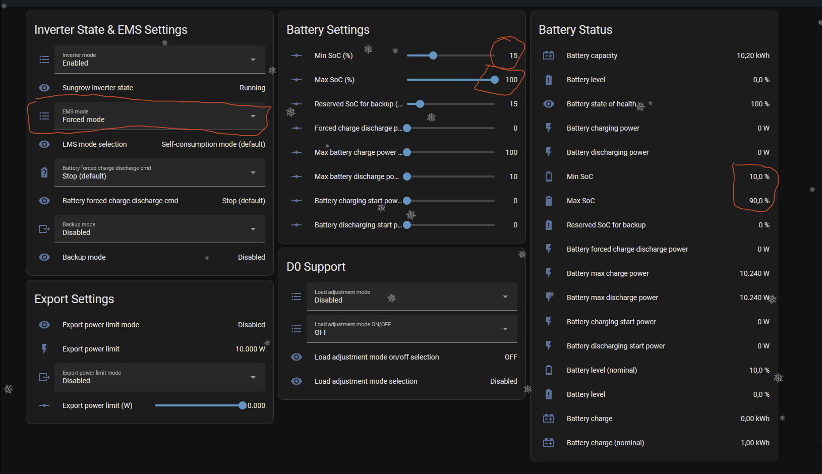Screen dimensions: 822x474
Task: Open the Backup mode dropdown
Action: [x=159, y=229]
